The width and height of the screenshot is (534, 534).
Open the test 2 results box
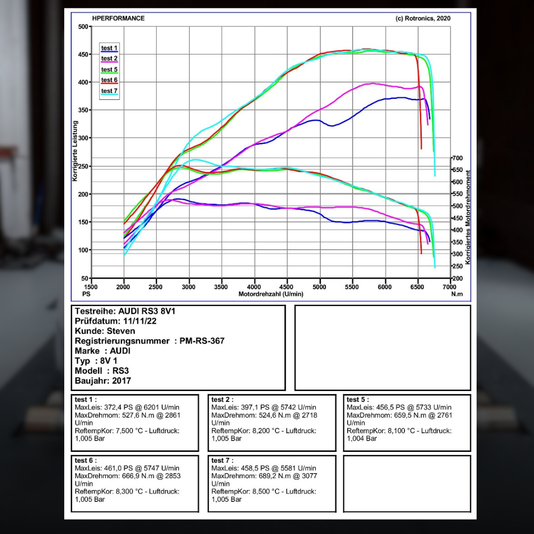click(271, 423)
